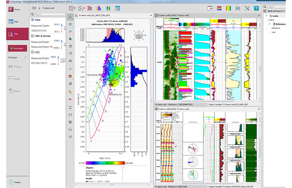Go back with the arrow button
Screen dimensions: 292x188
(x=34, y=8)
